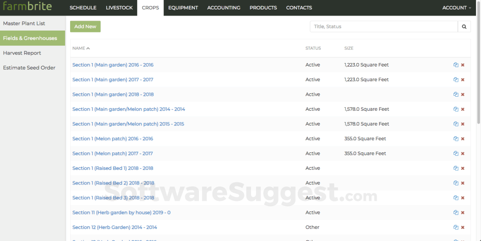
Task: Copy Section 1 (Main garden) 2016 - 2016 row
Action: (455, 65)
